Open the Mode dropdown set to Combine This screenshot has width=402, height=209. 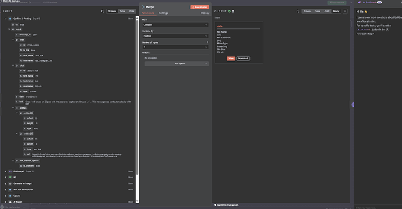click(175, 25)
